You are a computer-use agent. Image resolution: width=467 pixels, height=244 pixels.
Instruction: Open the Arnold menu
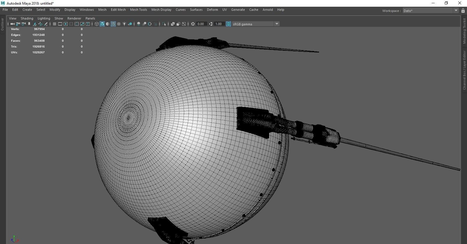(268, 10)
